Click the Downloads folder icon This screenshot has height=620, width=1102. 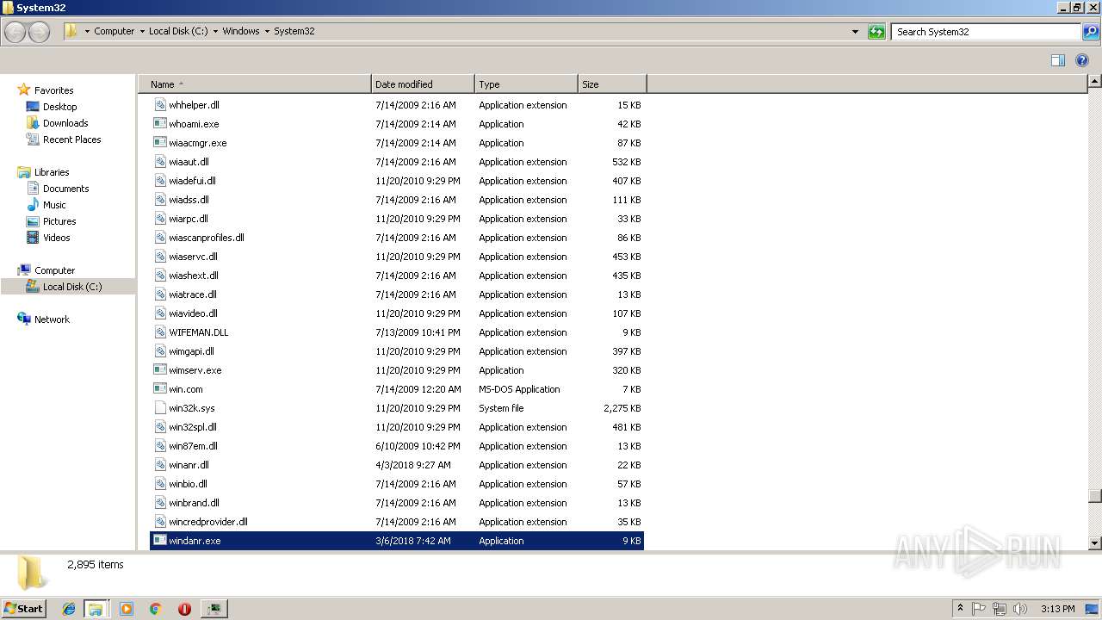(x=33, y=123)
